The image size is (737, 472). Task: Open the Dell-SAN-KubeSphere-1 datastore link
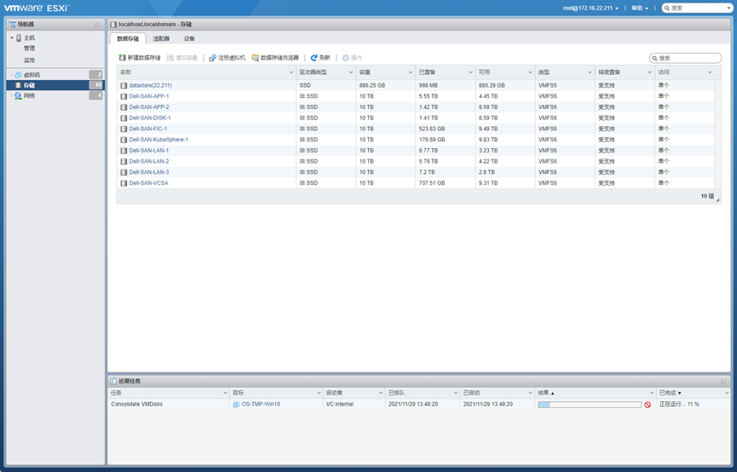158,140
